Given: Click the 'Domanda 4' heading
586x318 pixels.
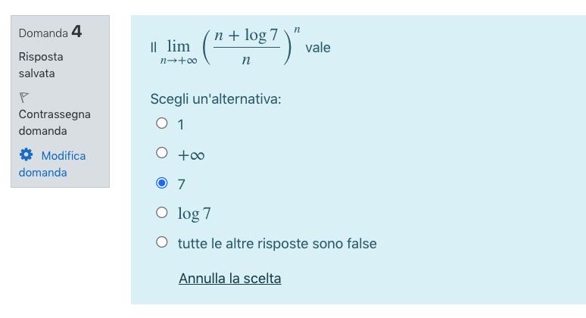Looking at the screenshot, I should pos(51,32).
